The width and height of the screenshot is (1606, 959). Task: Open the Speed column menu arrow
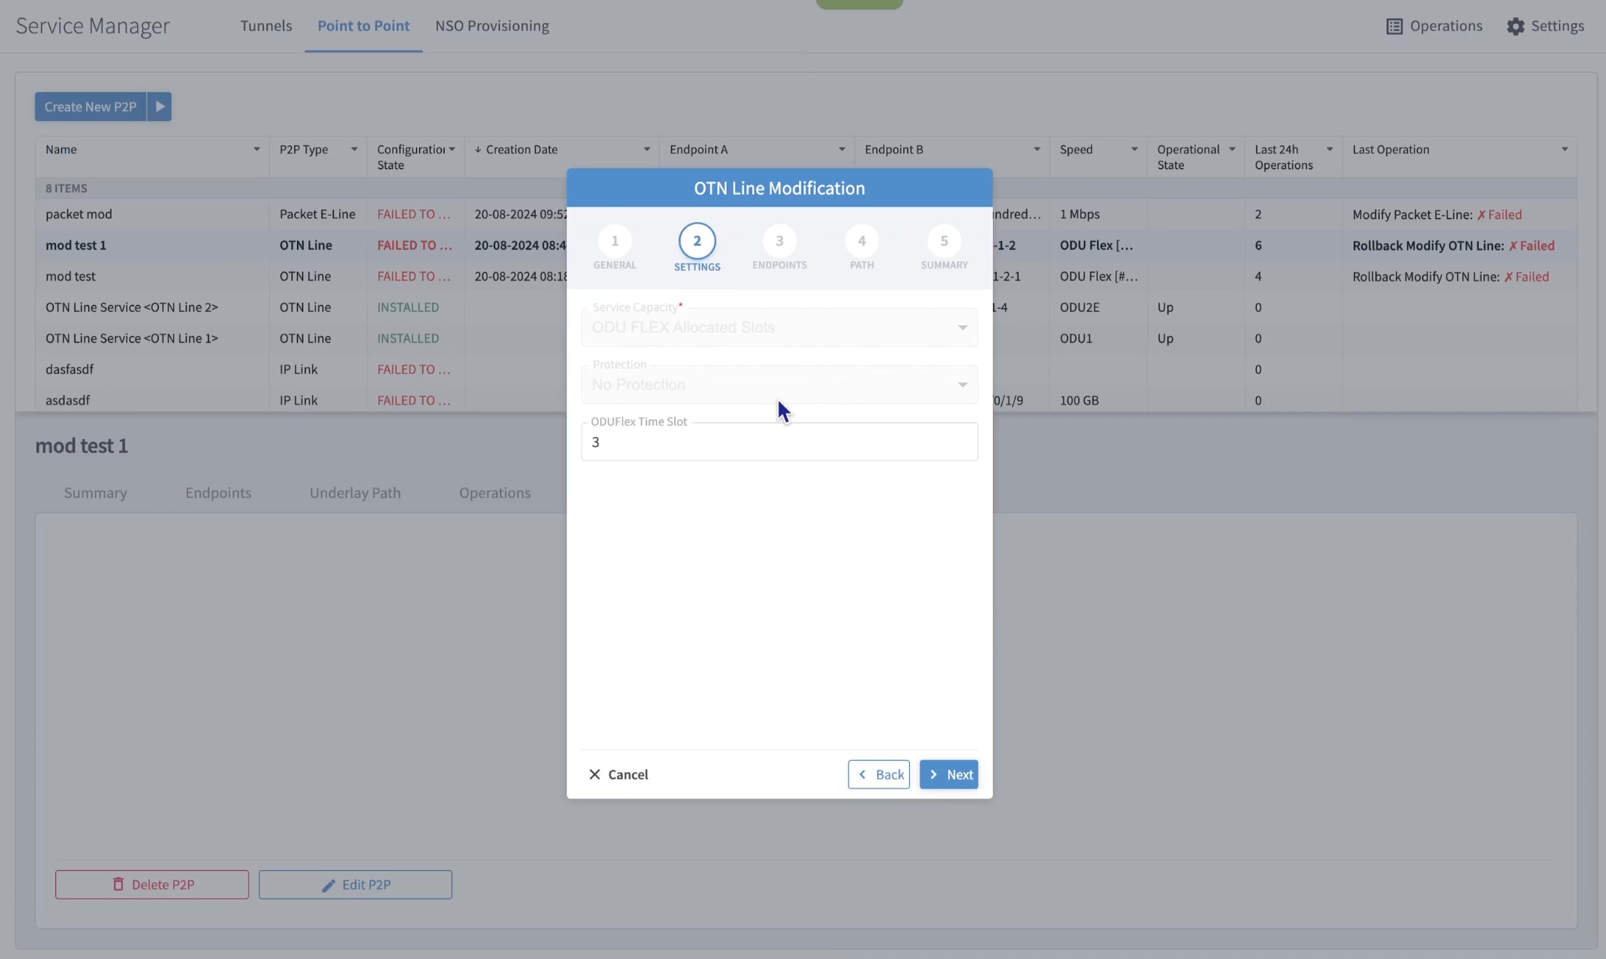pyautogui.click(x=1135, y=149)
